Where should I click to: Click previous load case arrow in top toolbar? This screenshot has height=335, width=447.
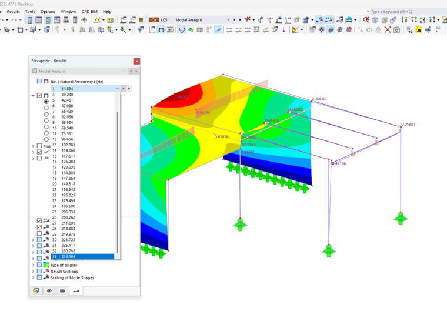(x=234, y=19)
